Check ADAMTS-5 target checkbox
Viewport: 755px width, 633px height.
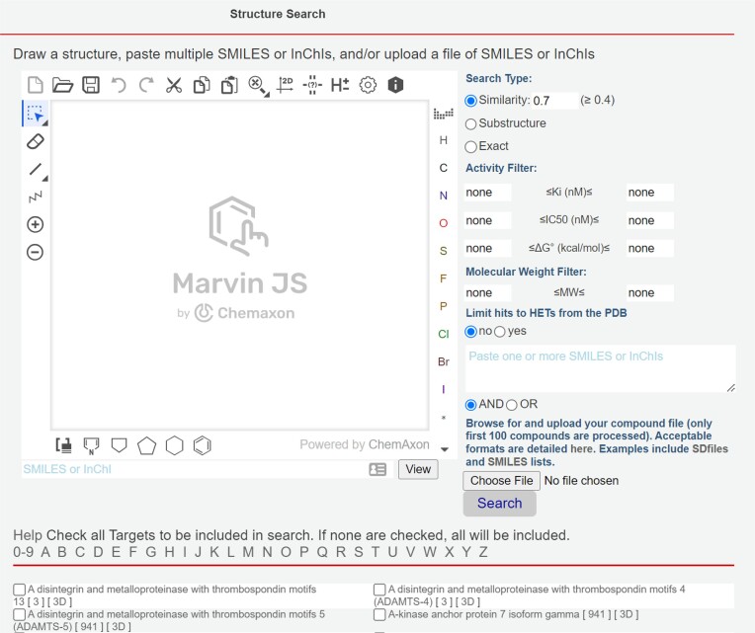point(19,614)
